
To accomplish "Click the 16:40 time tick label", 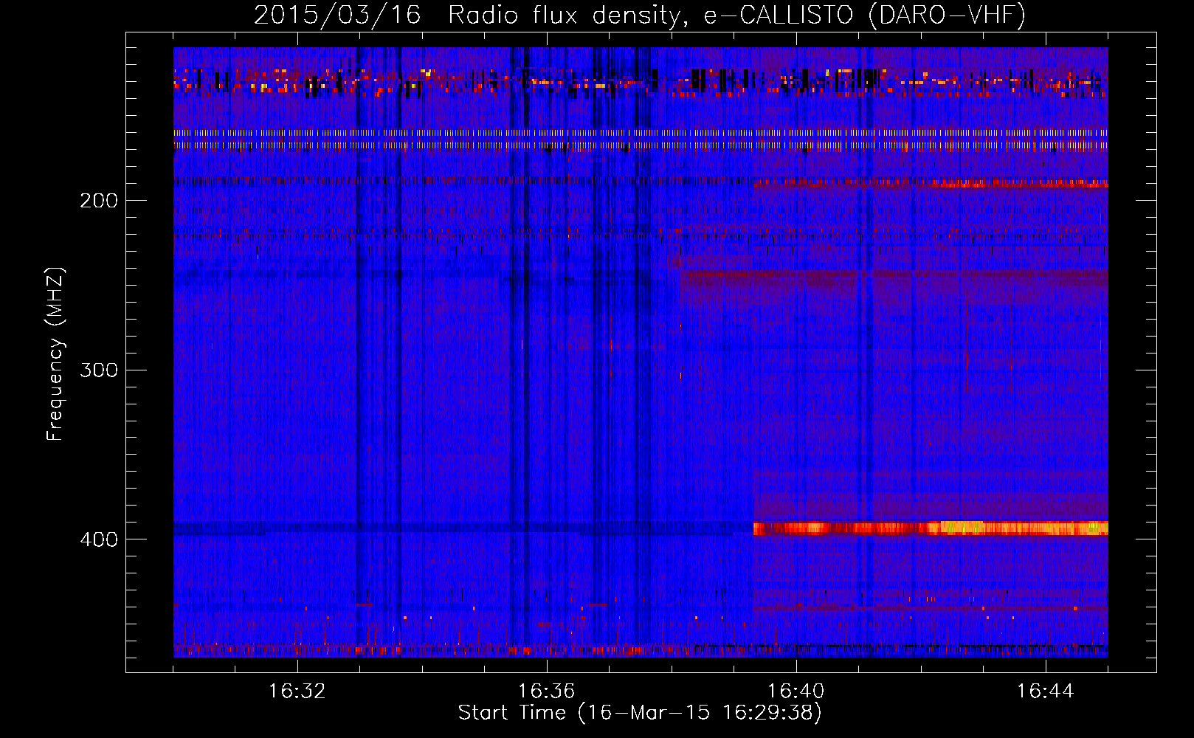I will click(796, 691).
